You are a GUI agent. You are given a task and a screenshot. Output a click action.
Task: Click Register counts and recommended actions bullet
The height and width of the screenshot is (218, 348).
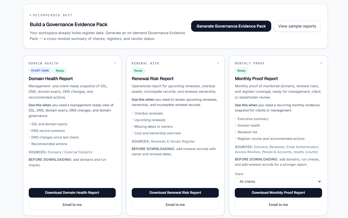point(271,139)
